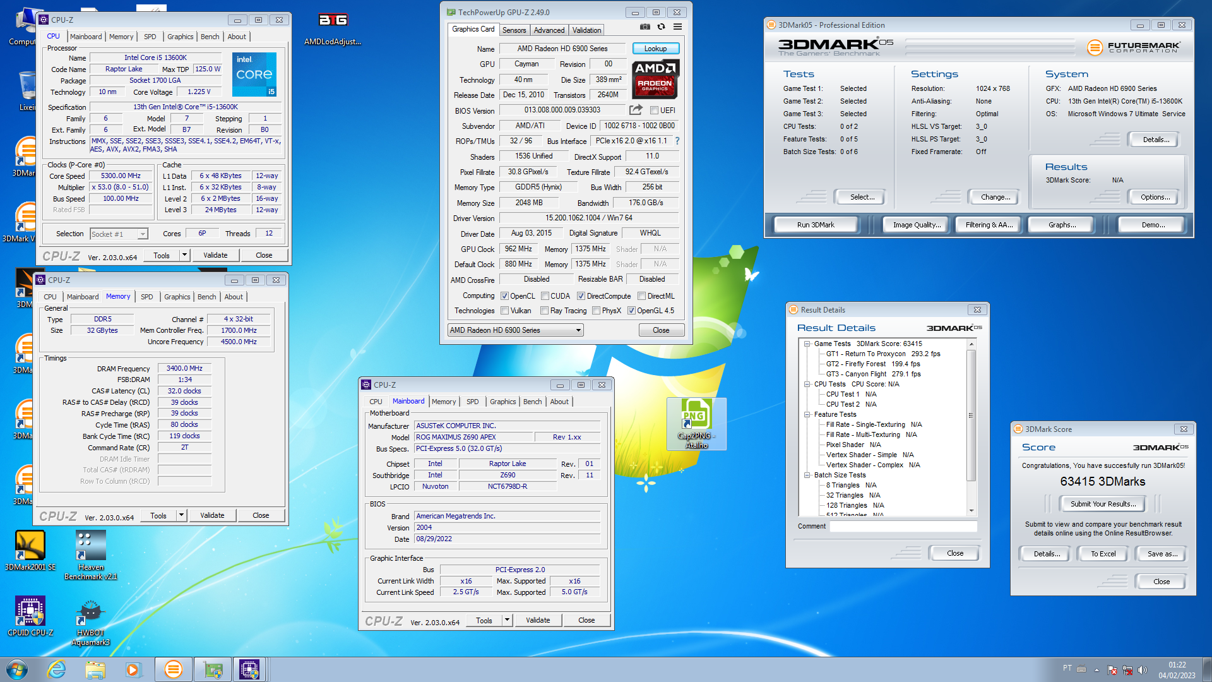Switch to CPU-Z purple chip taskbar button
Screen dimensions: 1212x682
tap(250, 669)
